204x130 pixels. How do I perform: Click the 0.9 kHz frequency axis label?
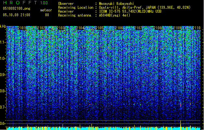[3, 75]
